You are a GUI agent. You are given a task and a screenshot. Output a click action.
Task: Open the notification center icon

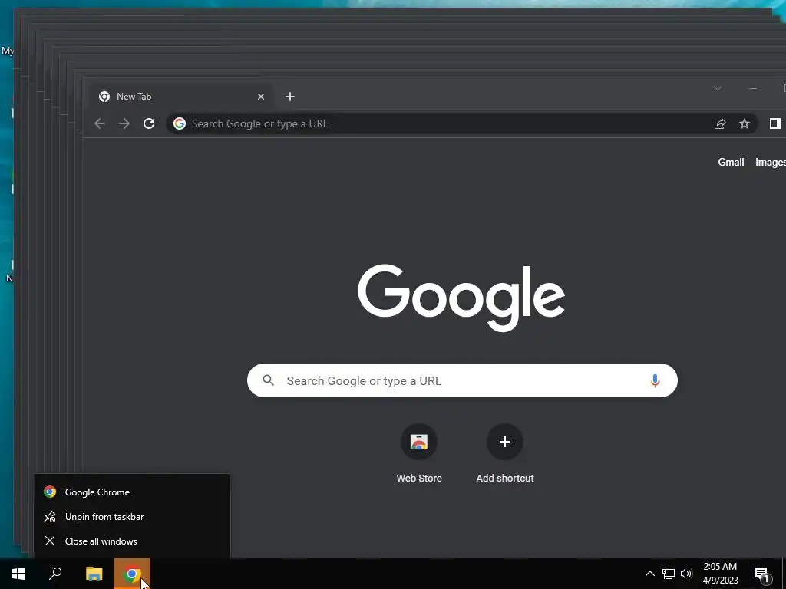pyautogui.click(x=762, y=574)
